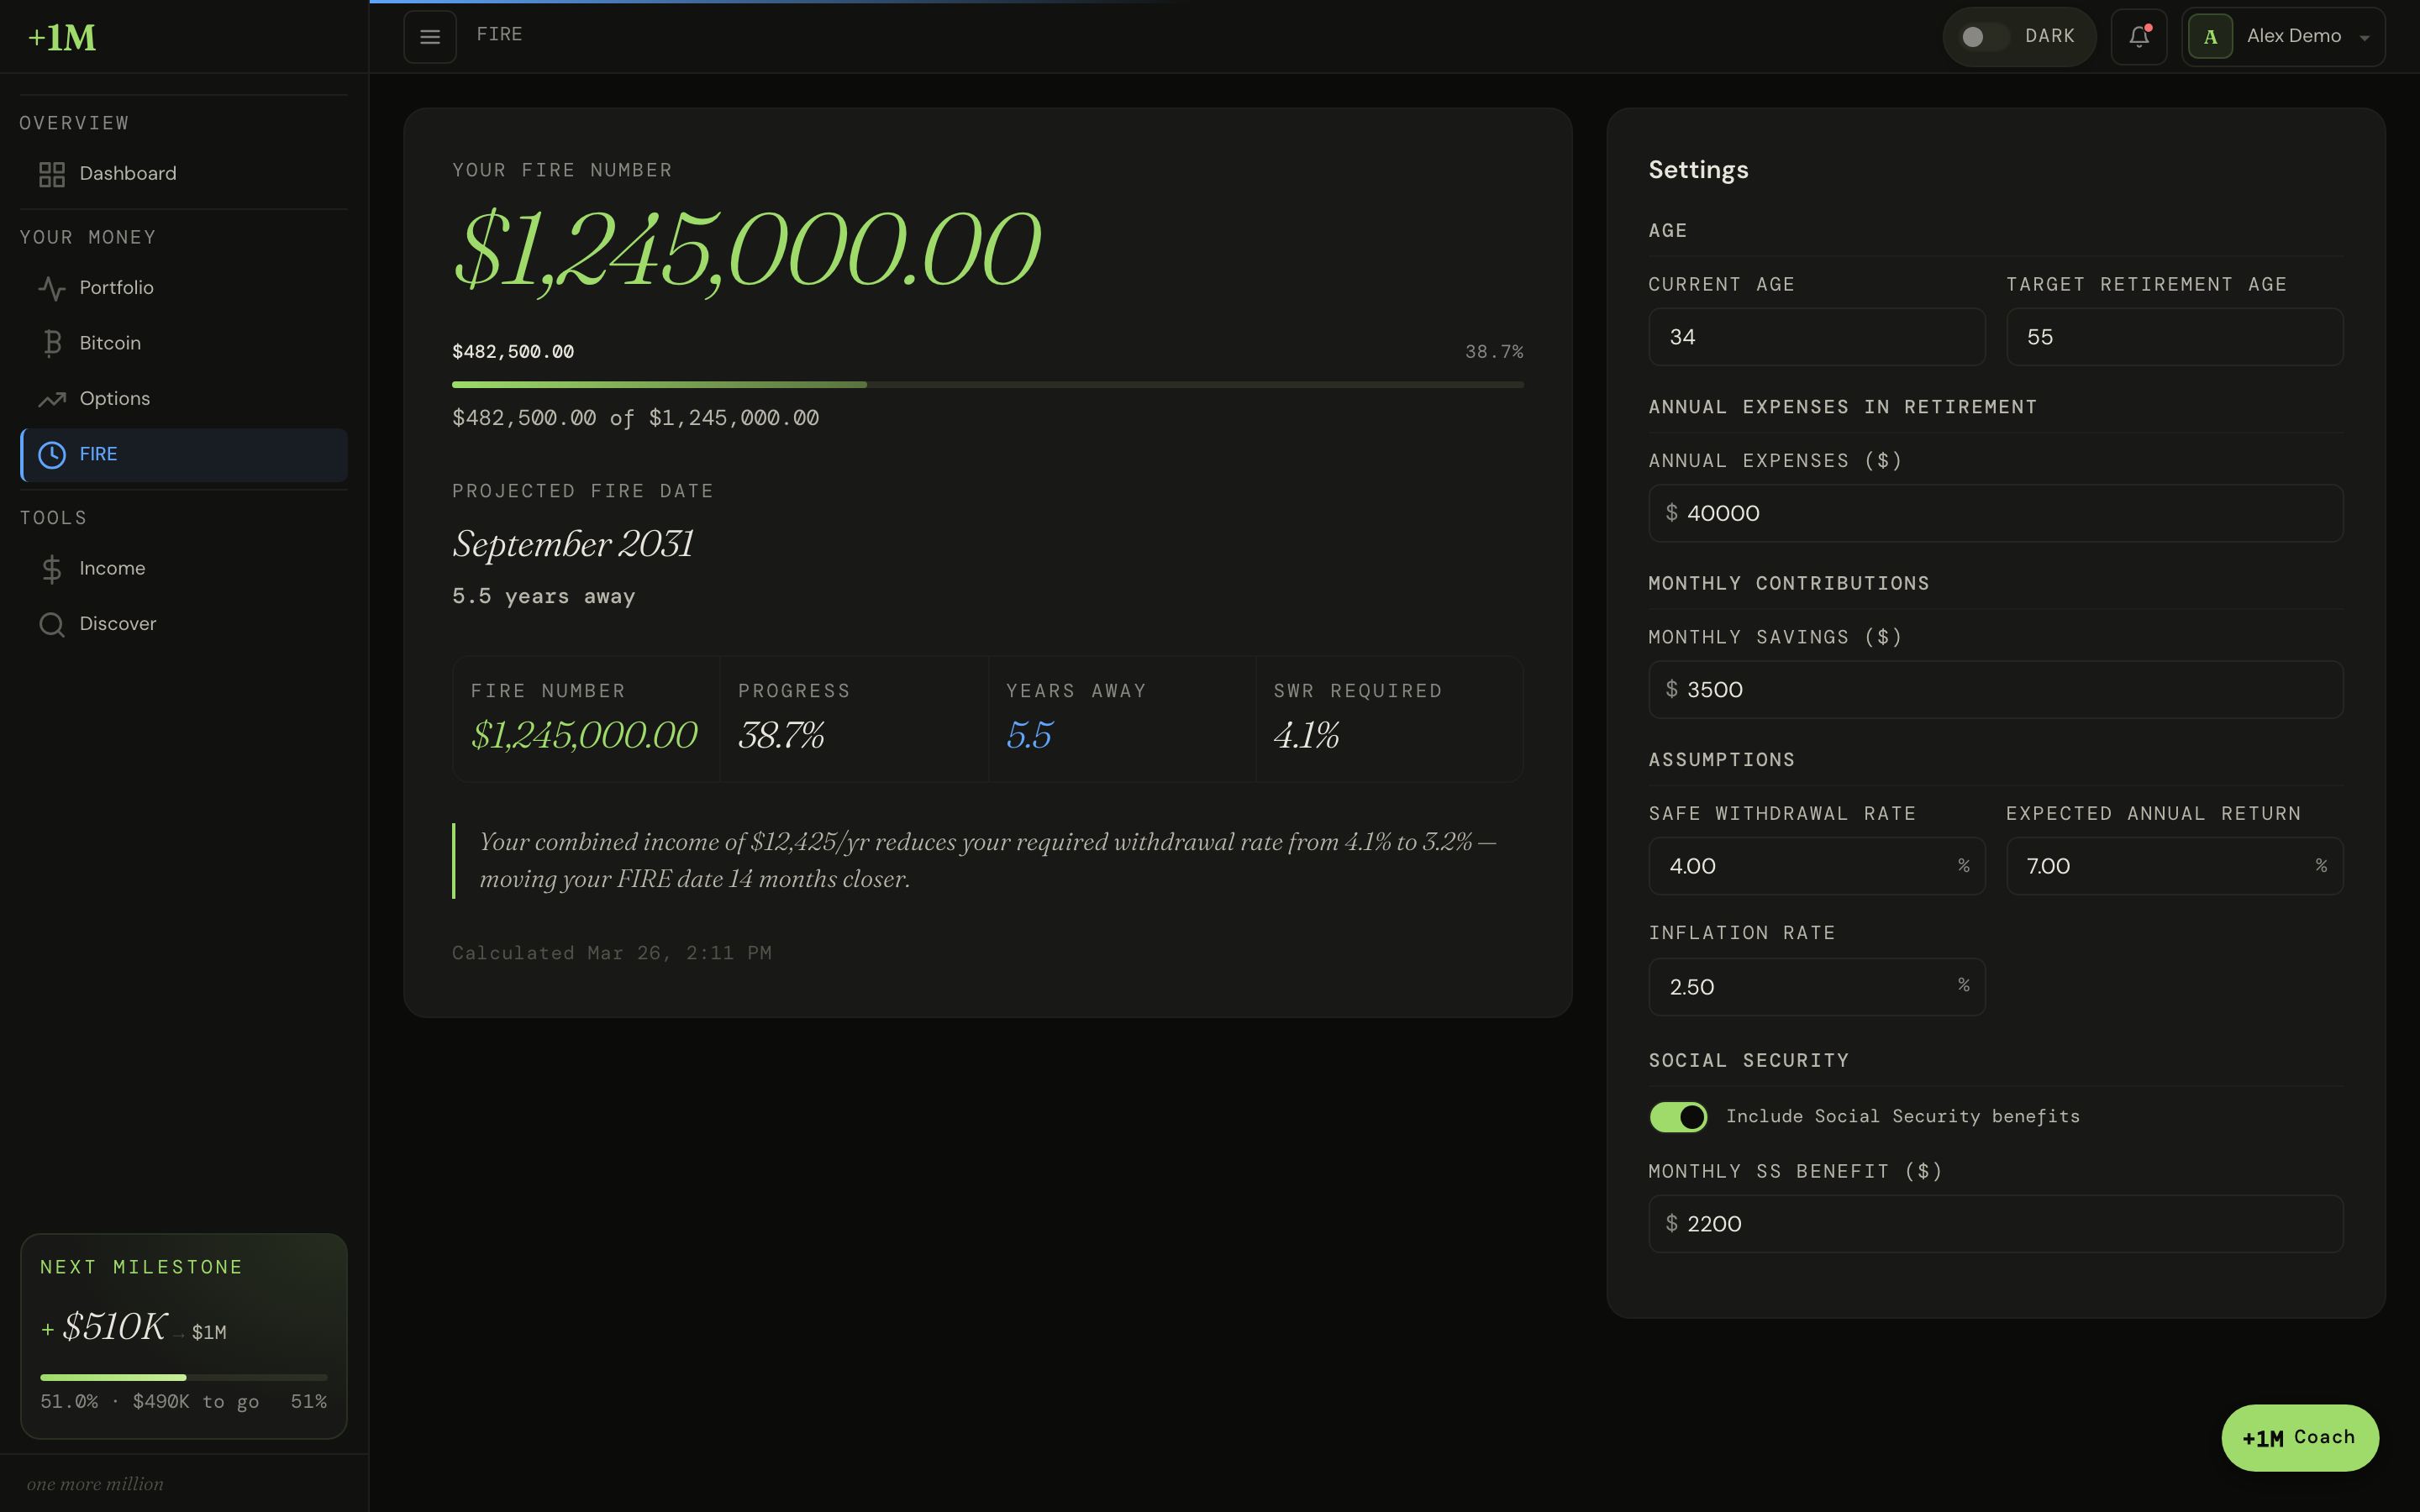Image resolution: width=2420 pixels, height=1512 pixels.
Task: Click the FIRE progress bar
Action: tap(987, 384)
